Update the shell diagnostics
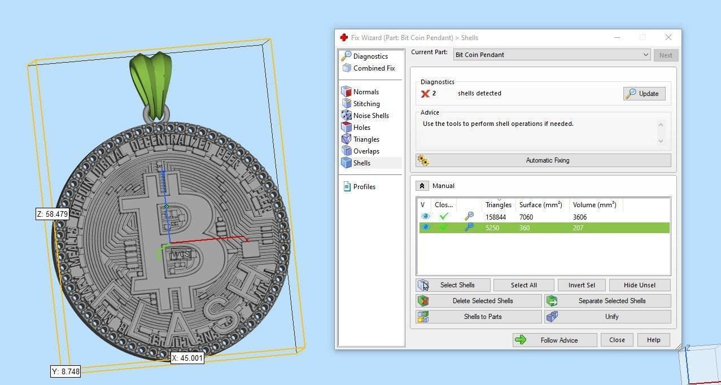The image size is (721, 385). (644, 94)
